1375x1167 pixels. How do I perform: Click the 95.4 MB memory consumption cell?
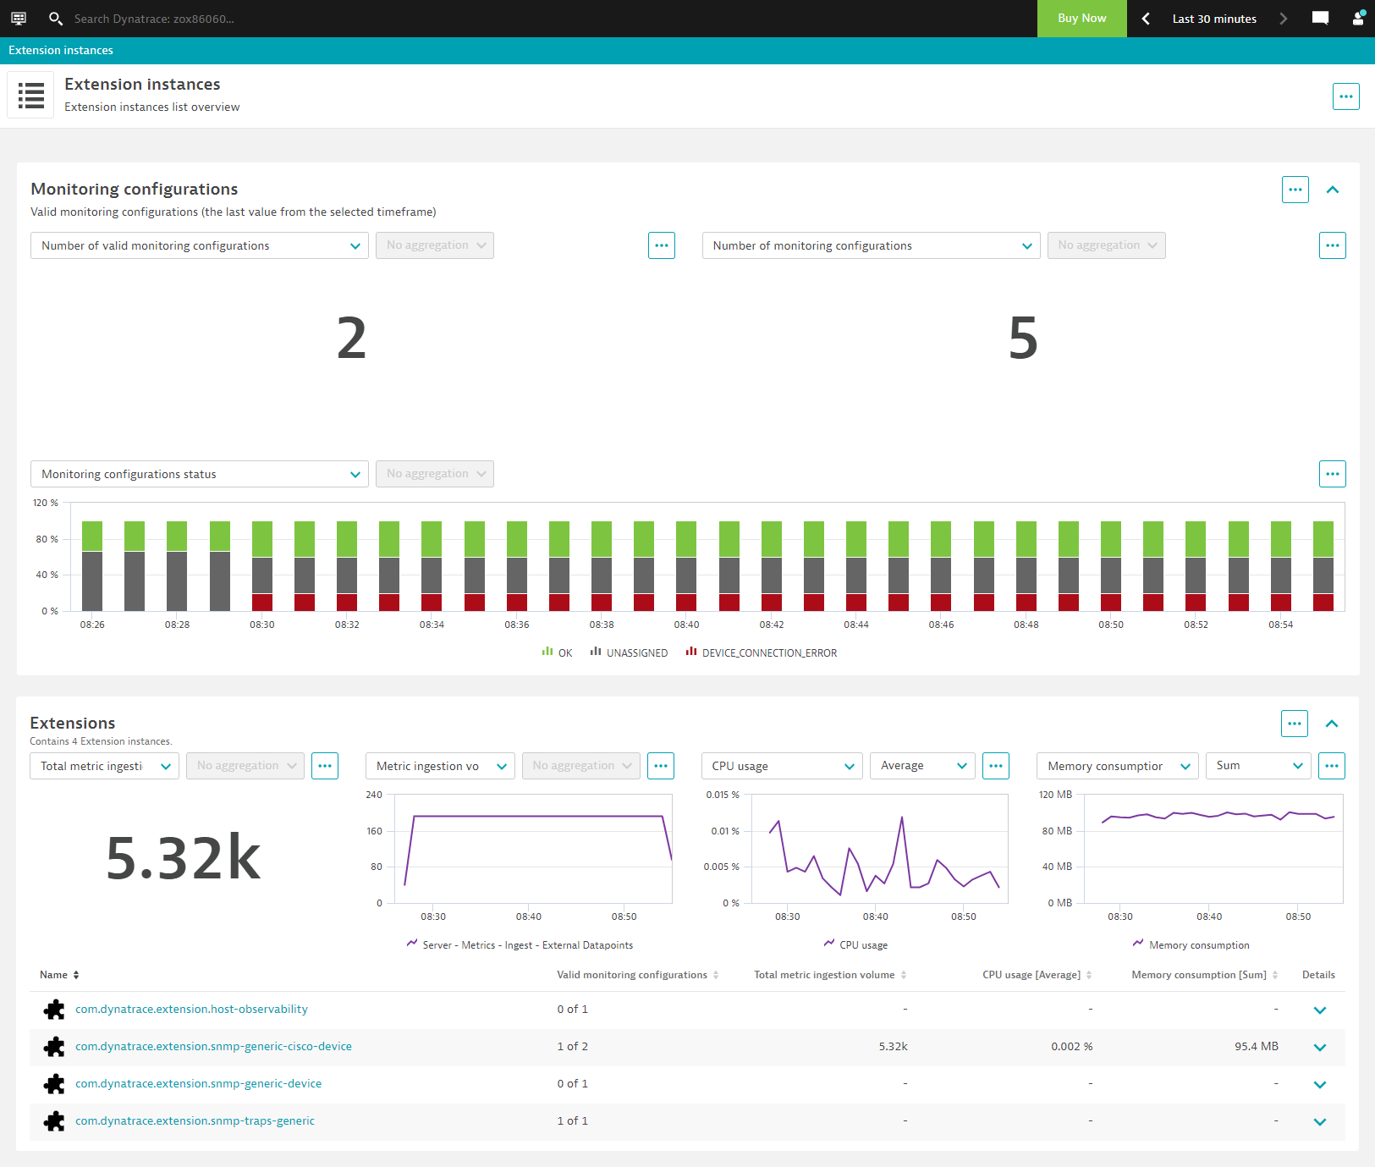1257,1047
